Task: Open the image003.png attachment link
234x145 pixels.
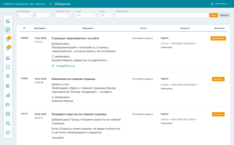Action: point(65,66)
